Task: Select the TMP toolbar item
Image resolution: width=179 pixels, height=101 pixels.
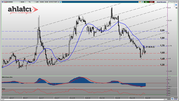Action: point(55,2)
